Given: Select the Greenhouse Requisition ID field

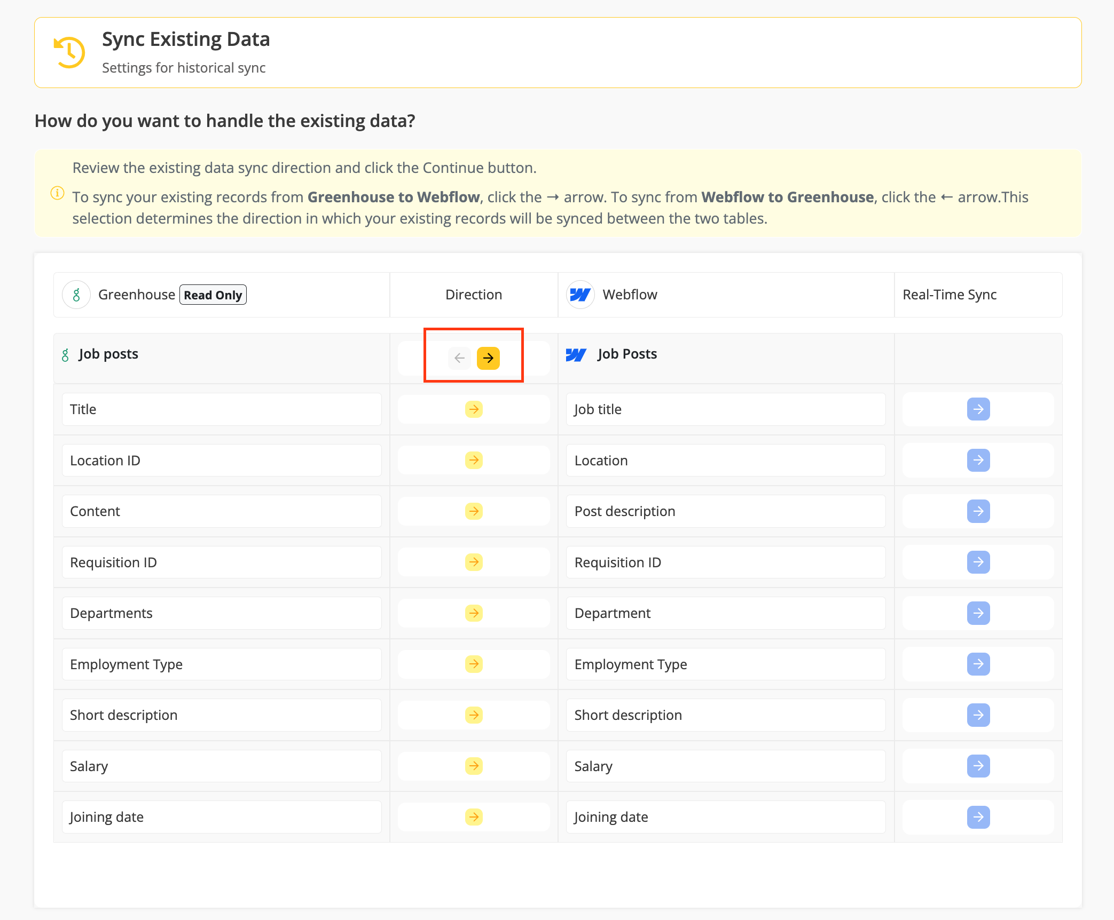Looking at the screenshot, I should [222, 562].
